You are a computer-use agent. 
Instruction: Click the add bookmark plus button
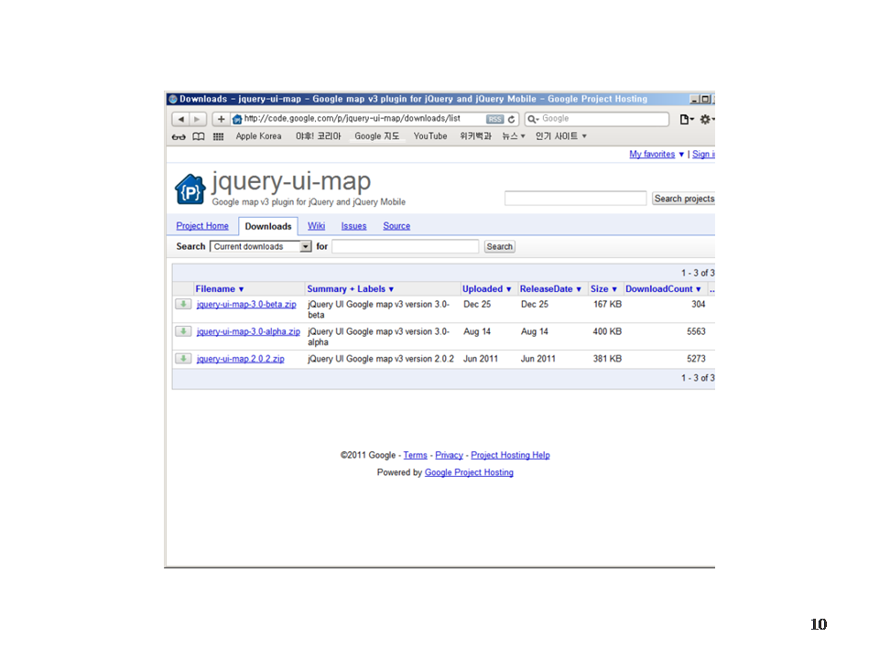pos(221,119)
